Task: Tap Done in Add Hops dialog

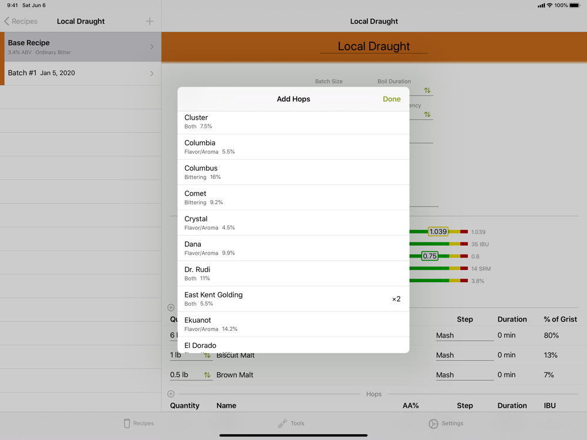Action: 392,99
